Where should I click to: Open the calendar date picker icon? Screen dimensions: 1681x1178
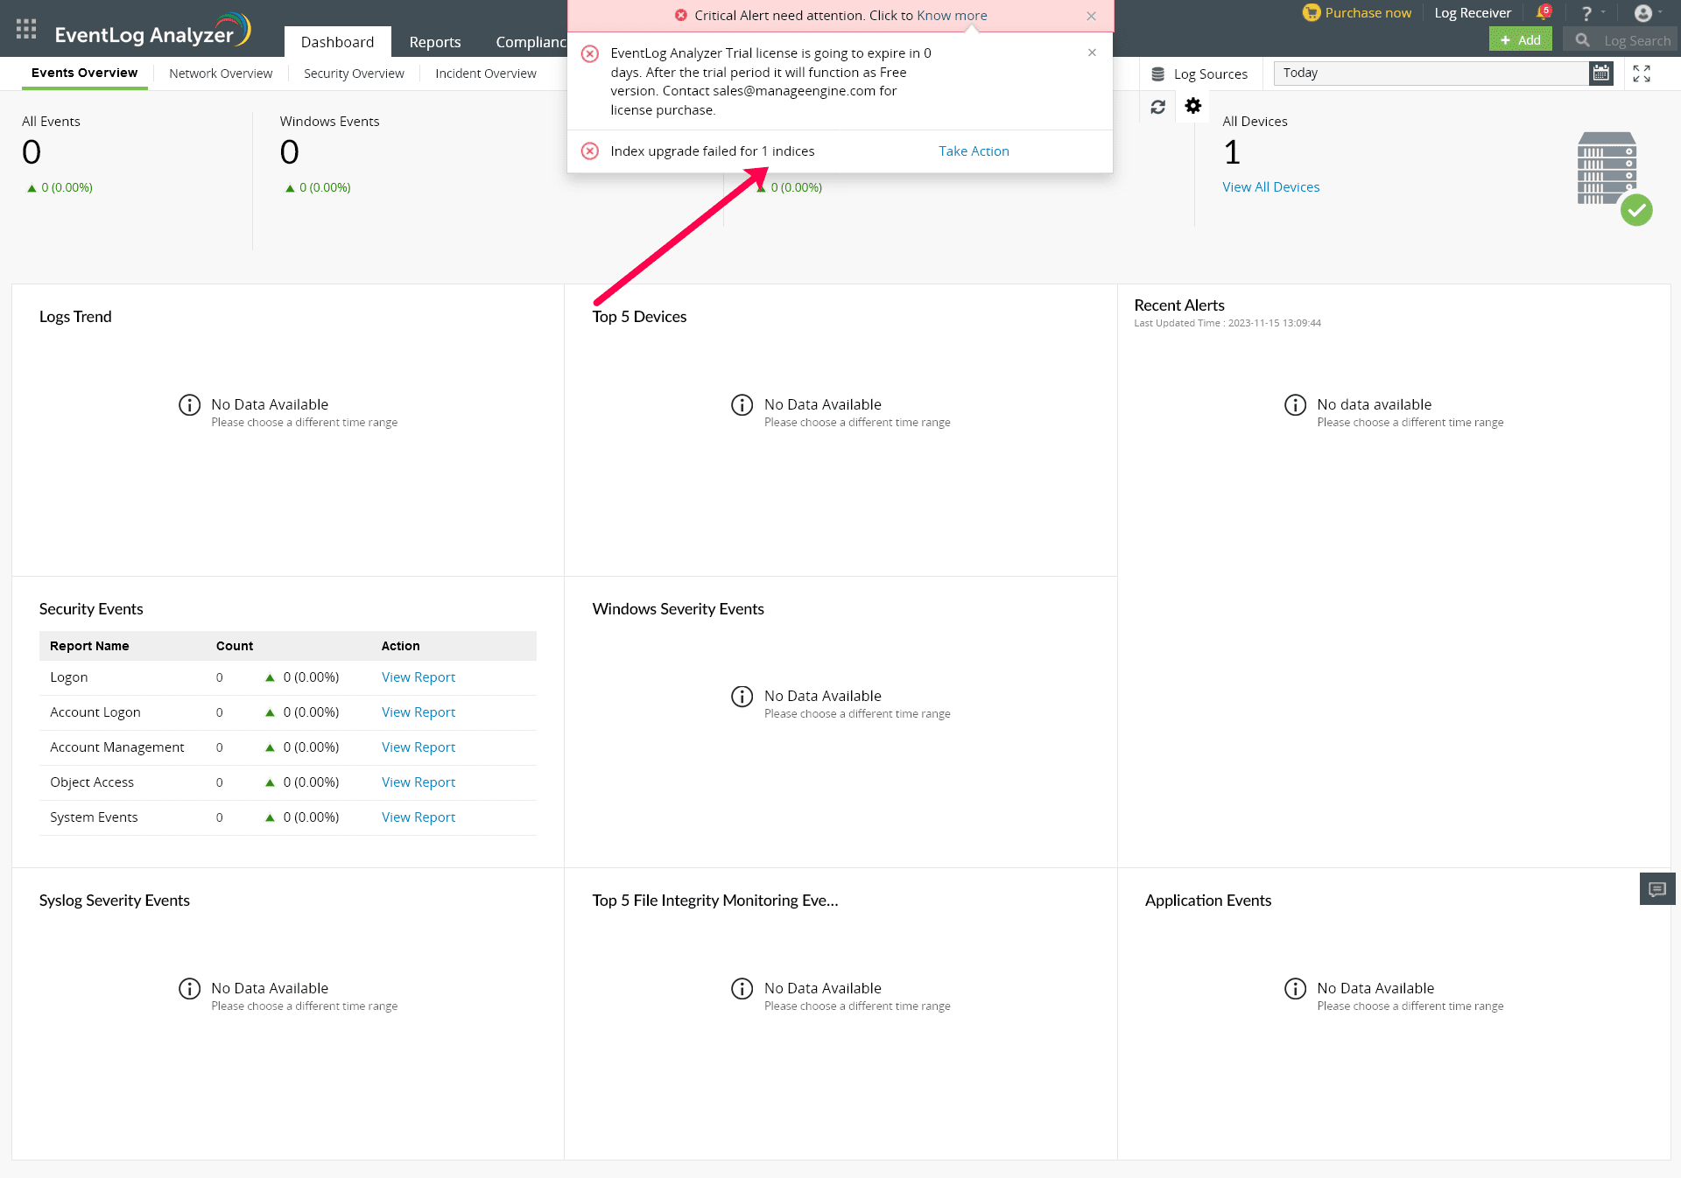(x=1600, y=74)
